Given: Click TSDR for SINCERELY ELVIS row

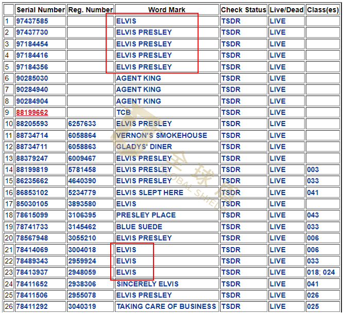Looking at the screenshot, I should (x=231, y=284).
